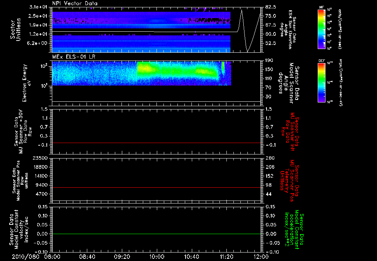
Task: Click the 206 telemetry tick label
Action: click(x=269, y=167)
